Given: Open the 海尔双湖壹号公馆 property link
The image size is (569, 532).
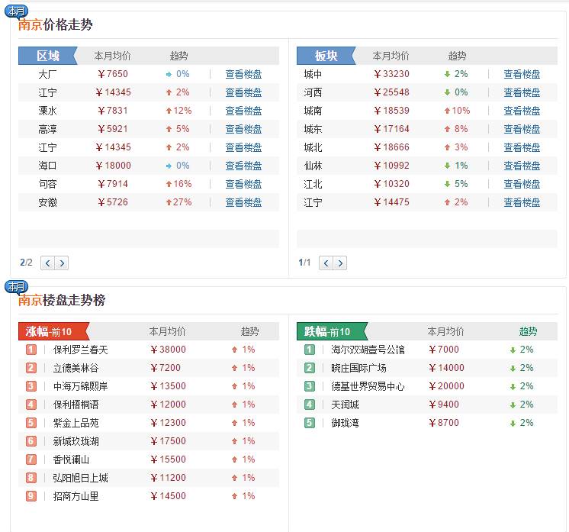Looking at the screenshot, I should click(368, 350).
